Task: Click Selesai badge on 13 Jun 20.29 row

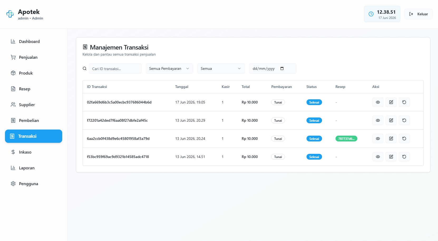Action: pos(314,120)
